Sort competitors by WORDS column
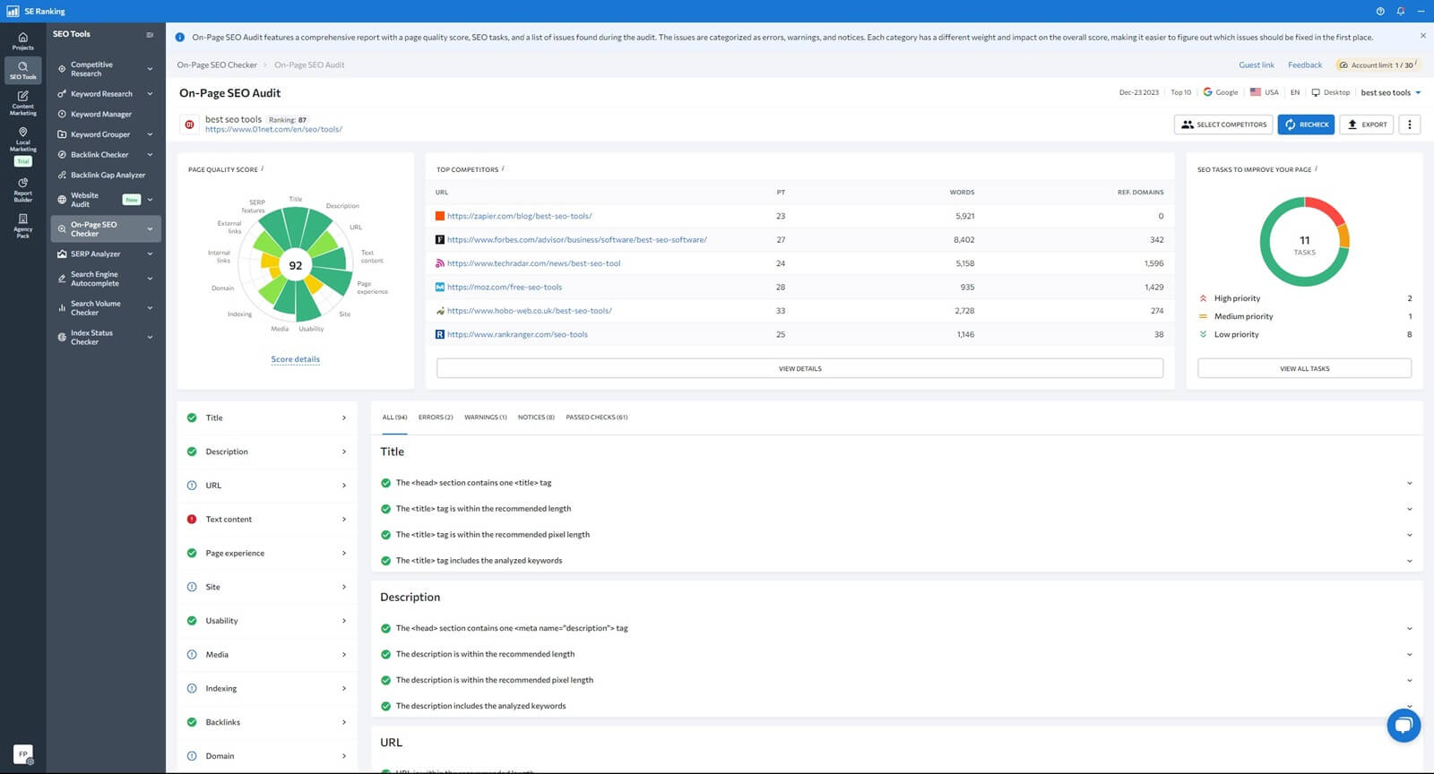This screenshot has height=774, width=1434. pos(962,193)
